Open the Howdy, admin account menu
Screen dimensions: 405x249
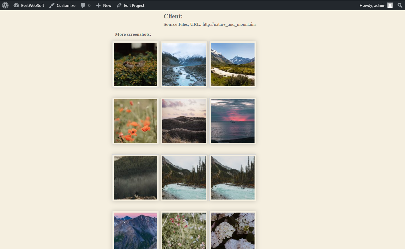coord(376,5)
